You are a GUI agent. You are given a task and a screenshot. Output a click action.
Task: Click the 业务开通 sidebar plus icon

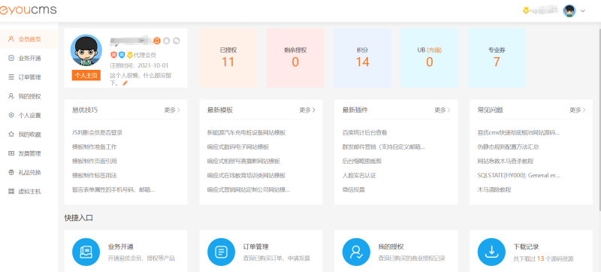pos(11,58)
